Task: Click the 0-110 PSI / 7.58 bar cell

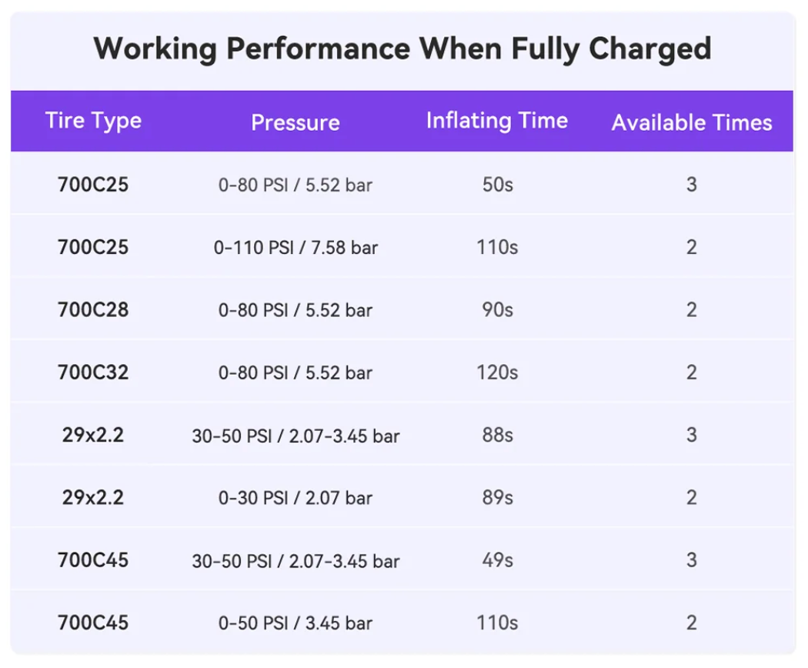Action: pos(295,247)
